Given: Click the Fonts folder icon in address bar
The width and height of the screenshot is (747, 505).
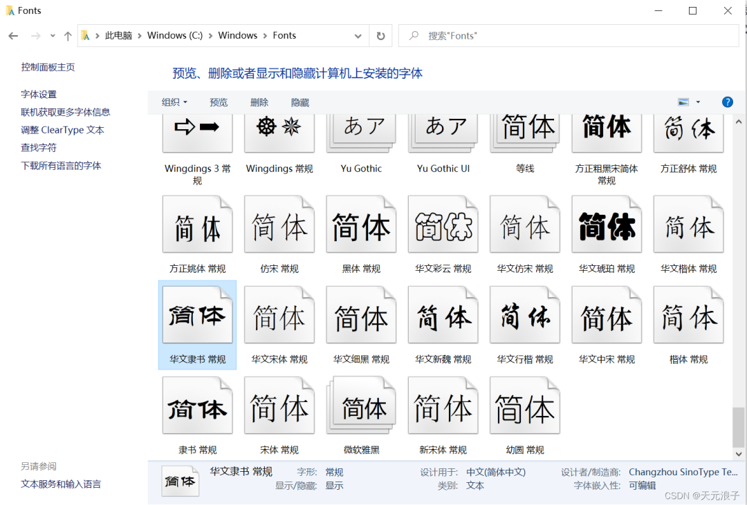Looking at the screenshot, I should pyautogui.click(x=86, y=35).
